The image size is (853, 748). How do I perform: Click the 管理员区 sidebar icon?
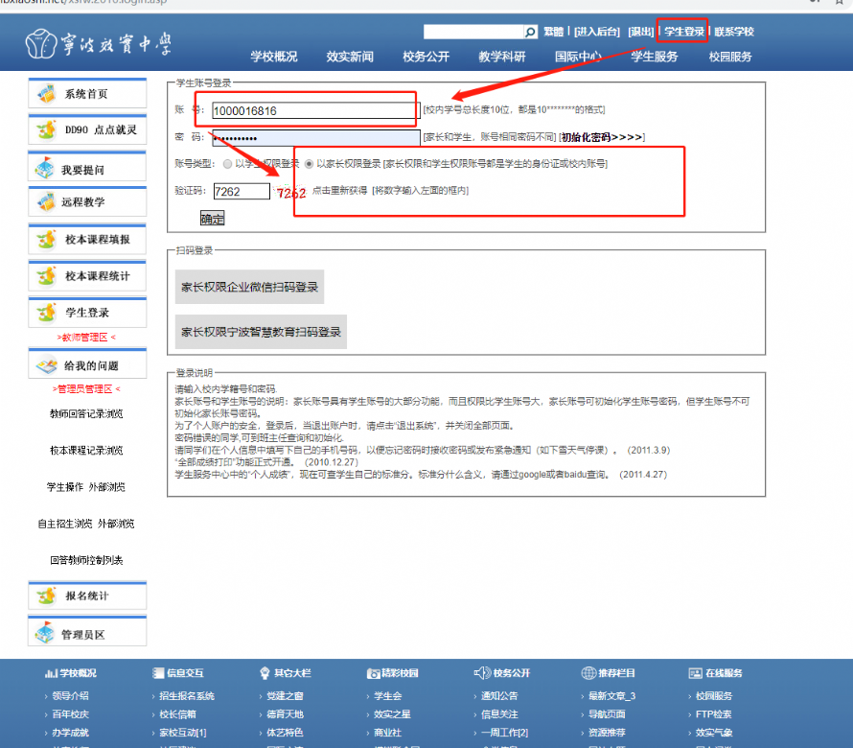[x=45, y=634]
